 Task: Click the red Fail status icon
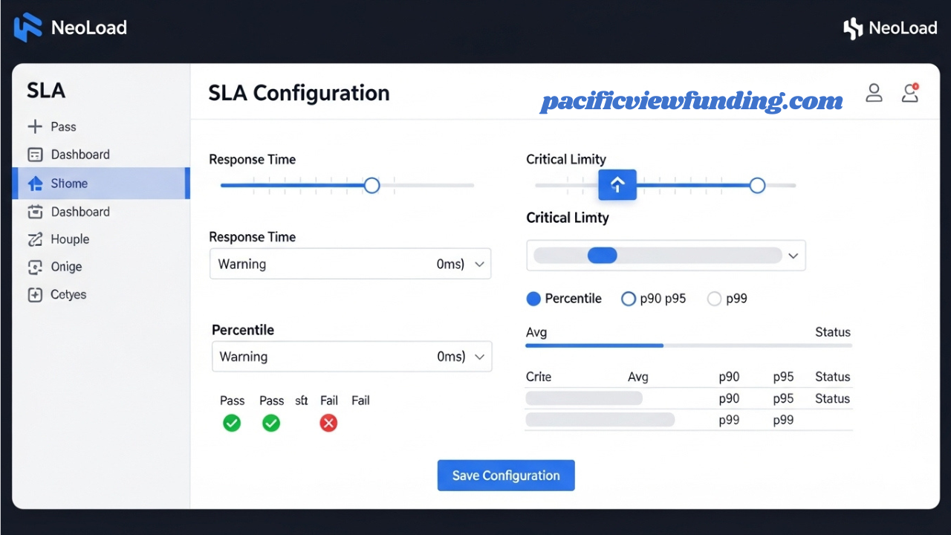pyautogui.click(x=328, y=423)
